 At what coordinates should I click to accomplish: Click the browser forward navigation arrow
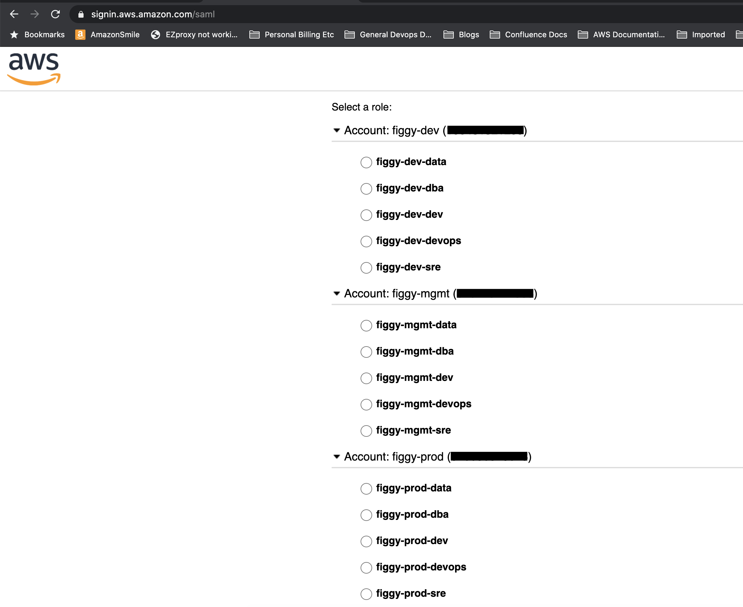pyautogui.click(x=35, y=14)
